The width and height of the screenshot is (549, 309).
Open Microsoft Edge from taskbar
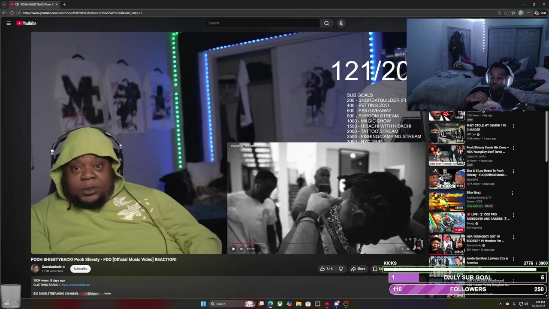270,304
